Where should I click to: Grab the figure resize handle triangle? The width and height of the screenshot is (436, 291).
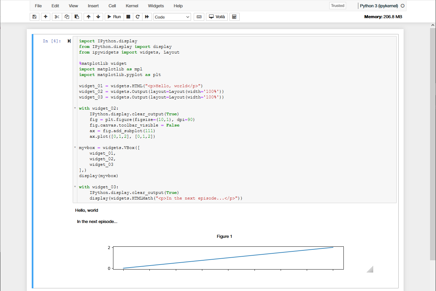pos(371,270)
